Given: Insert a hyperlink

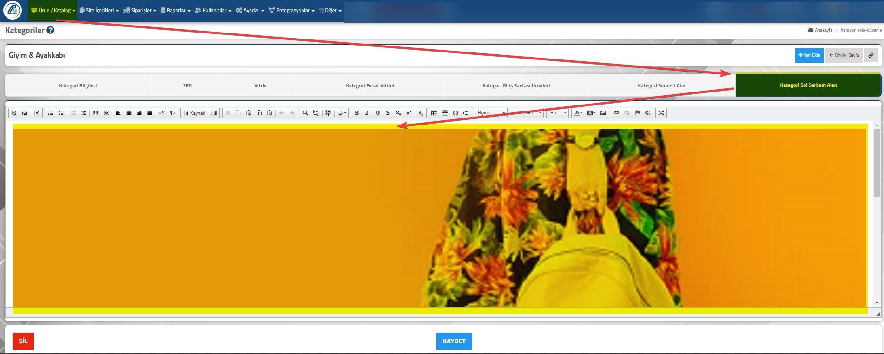Looking at the screenshot, I should 616,113.
